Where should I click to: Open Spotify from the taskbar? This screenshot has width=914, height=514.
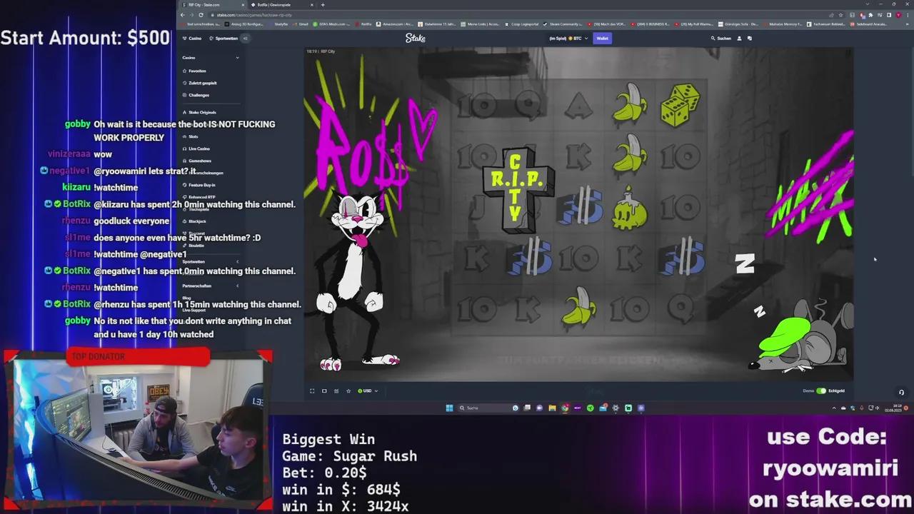(x=591, y=408)
